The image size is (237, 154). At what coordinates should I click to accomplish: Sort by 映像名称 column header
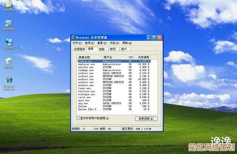click(89, 57)
